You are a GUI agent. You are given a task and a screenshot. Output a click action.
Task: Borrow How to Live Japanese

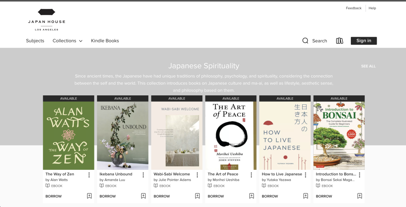click(x=270, y=196)
